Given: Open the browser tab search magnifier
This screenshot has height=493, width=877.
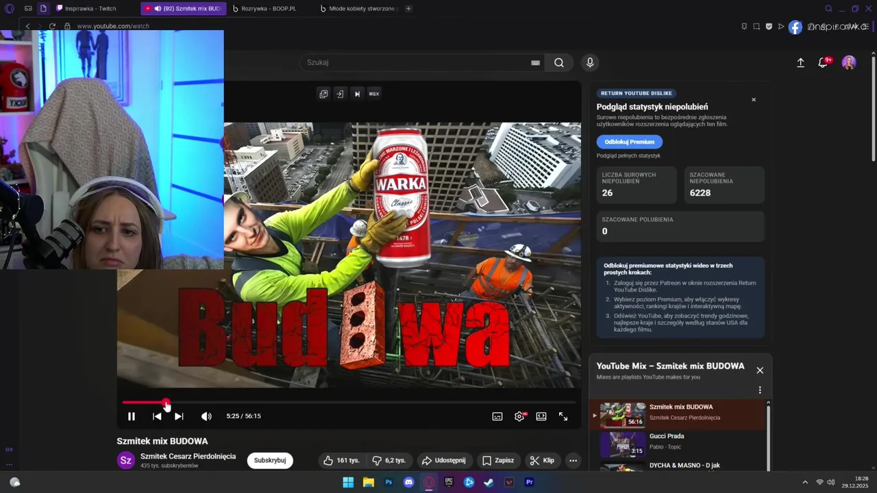Looking at the screenshot, I should click(828, 8).
